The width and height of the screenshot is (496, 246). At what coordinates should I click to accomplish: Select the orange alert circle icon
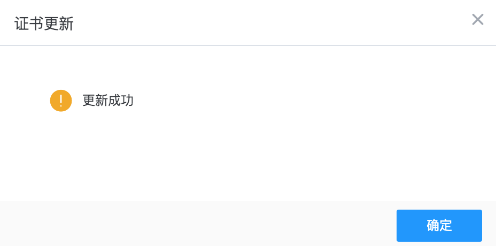pos(61,101)
